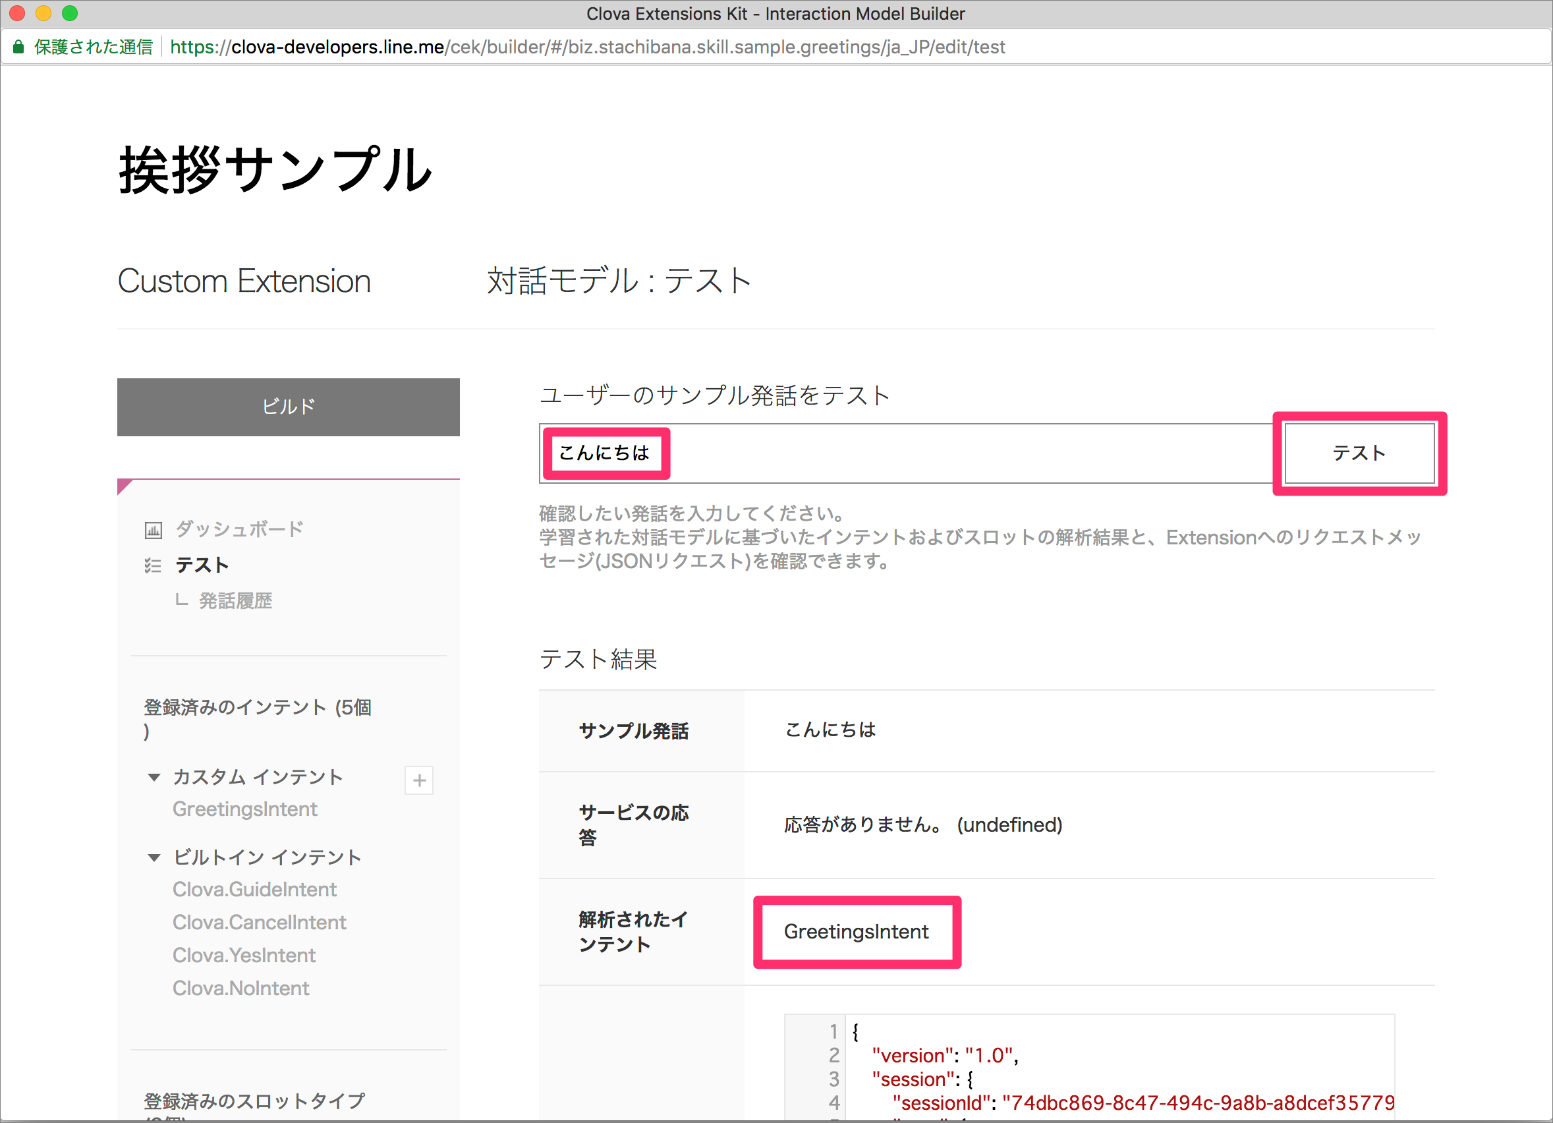Open the Clova.YesIntent built-in intent
The image size is (1553, 1123).
(x=244, y=955)
